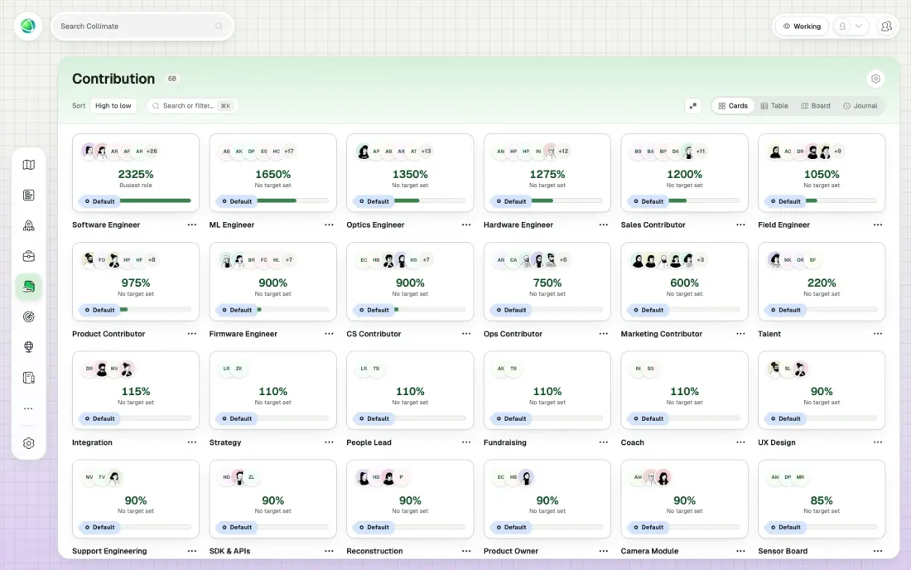Open the profile avatar icon near Working

point(842,27)
